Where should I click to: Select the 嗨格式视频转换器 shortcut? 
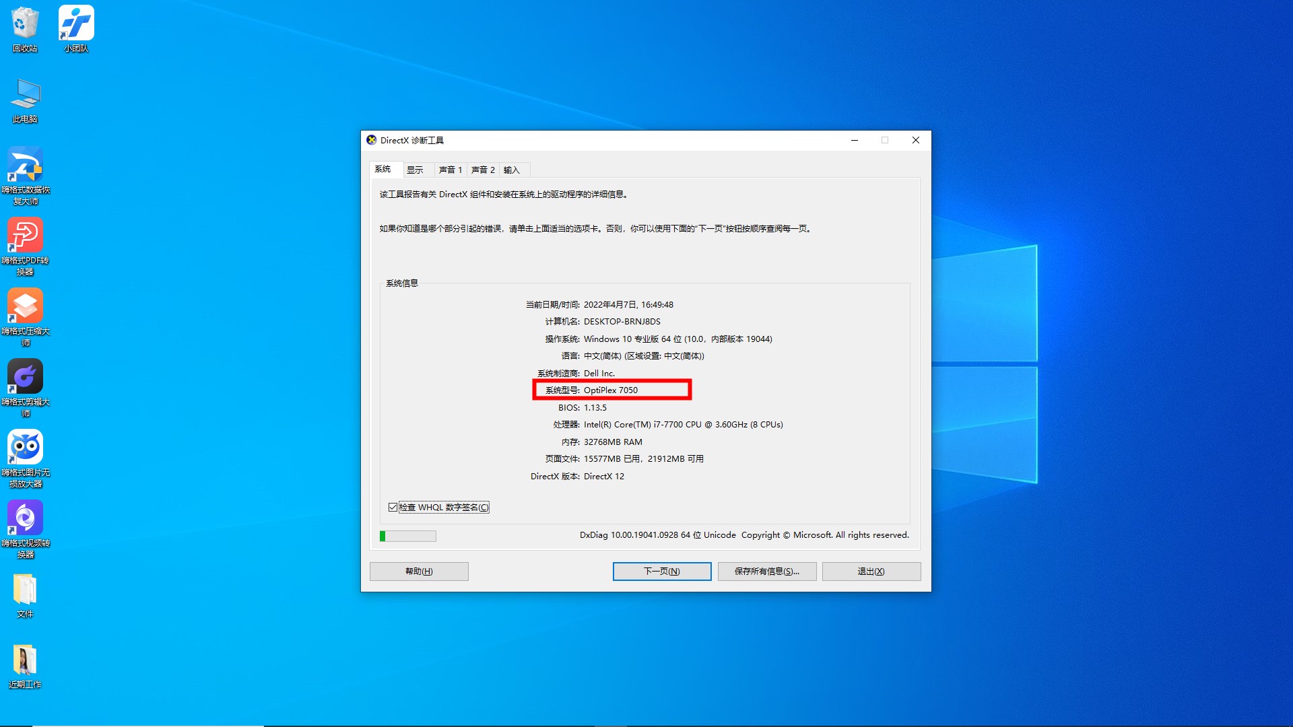tap(25, 529)
